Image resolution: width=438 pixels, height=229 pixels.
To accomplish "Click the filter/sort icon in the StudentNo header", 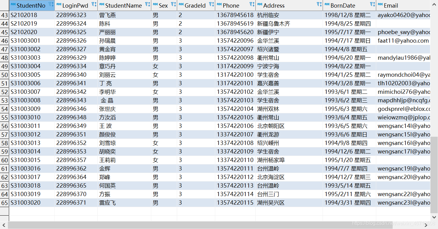I will [51, 5].
